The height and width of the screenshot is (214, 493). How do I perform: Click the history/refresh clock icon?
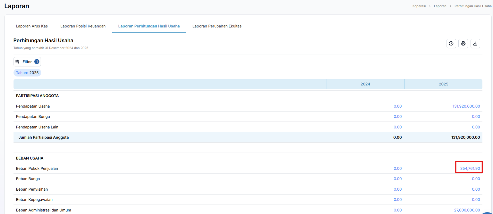tap(451, 44)
